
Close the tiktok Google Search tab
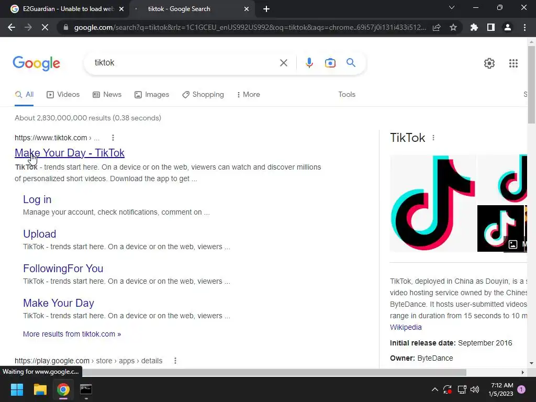click(247, 9)
